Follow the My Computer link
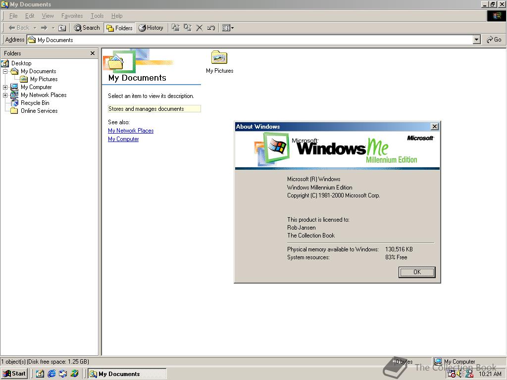 point(123,139)
